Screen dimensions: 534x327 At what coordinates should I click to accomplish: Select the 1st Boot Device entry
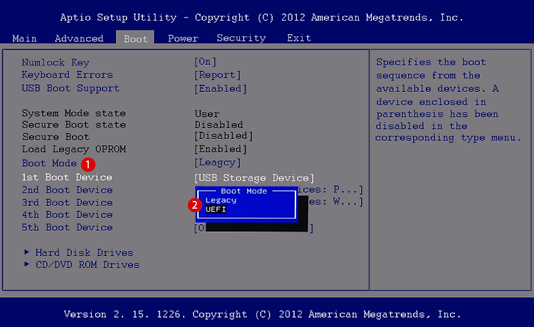67,177
